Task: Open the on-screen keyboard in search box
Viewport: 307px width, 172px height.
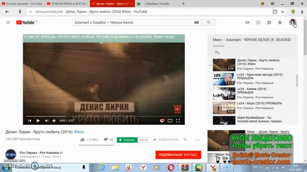Action: 197,22
